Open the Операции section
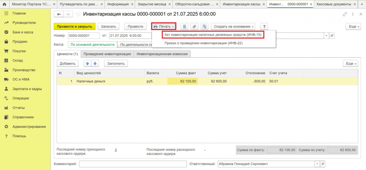Screen dimensions: 366x170 click(20, 98)
